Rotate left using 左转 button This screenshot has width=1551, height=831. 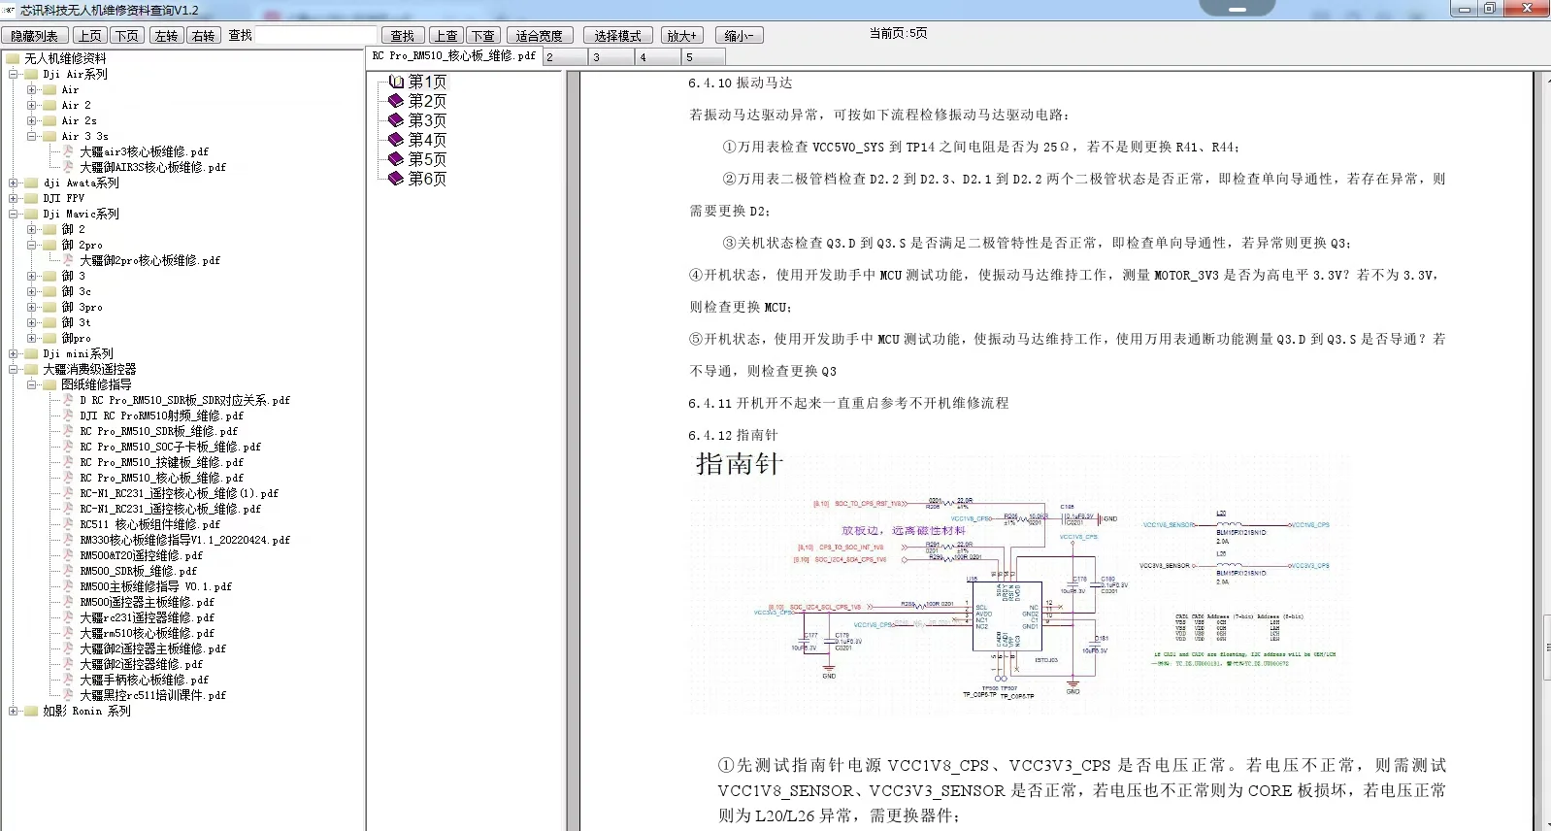click(166, 36)
